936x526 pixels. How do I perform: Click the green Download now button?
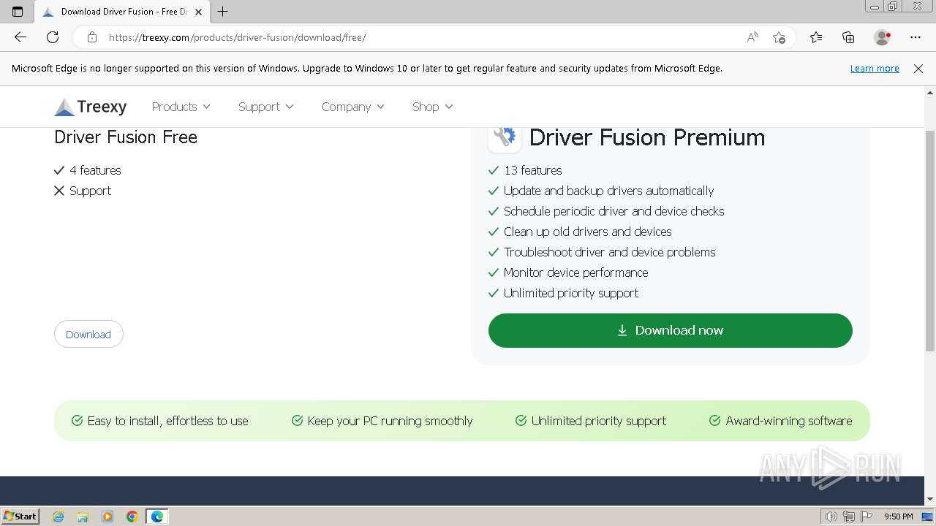coord(670,330)
